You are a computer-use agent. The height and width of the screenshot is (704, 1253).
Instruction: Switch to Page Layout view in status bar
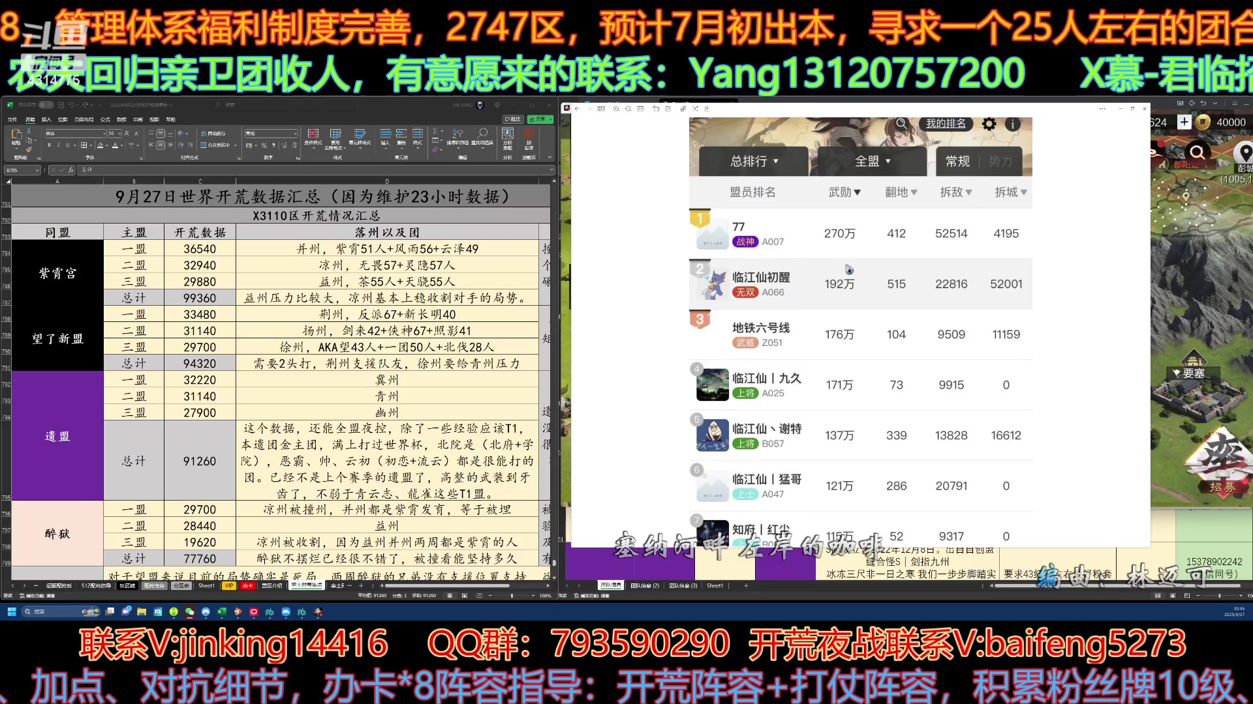(x=464, y=595)
